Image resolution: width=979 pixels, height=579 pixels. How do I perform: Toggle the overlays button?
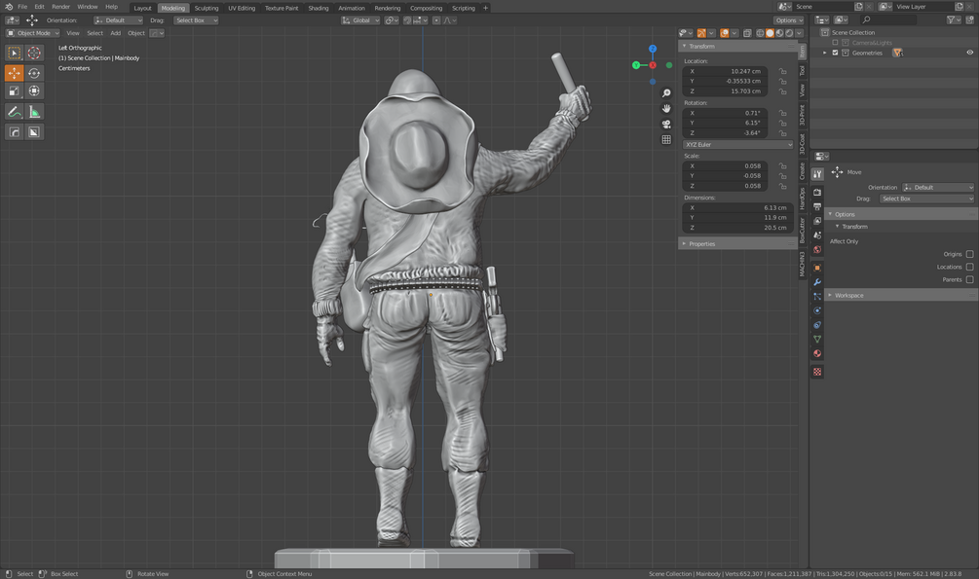tap(724, 33)
